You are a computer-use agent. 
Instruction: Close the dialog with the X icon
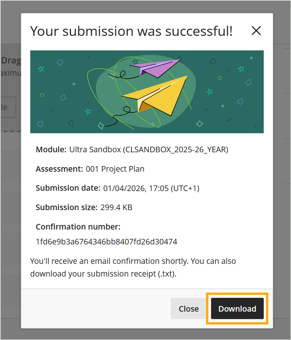coord(256,31)
